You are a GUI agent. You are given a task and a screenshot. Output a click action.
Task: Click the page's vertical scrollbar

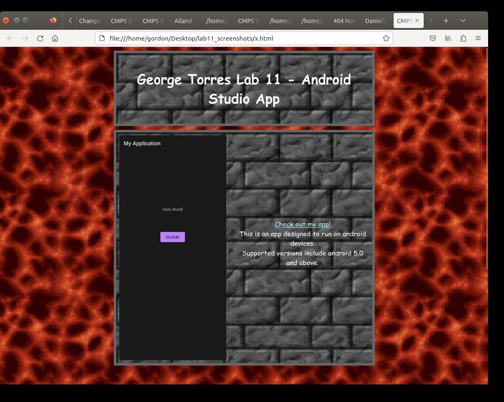pyautogui.click(x=486, y=159)
